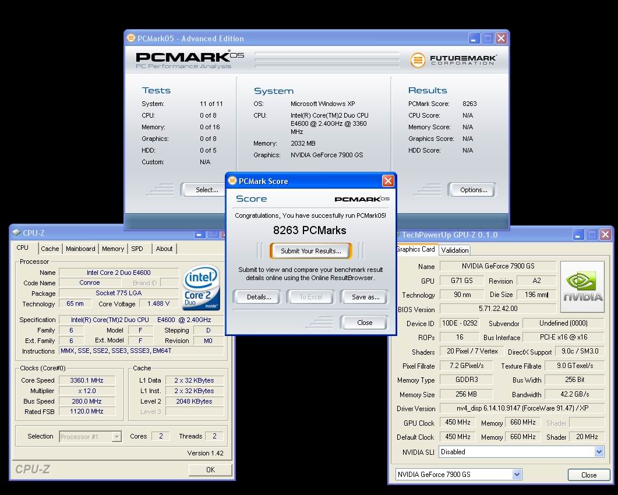Click the Rated FSB value 1120.0 MHz
The height and width of the screenshot is (495, 618).
(x=87, y=412)
